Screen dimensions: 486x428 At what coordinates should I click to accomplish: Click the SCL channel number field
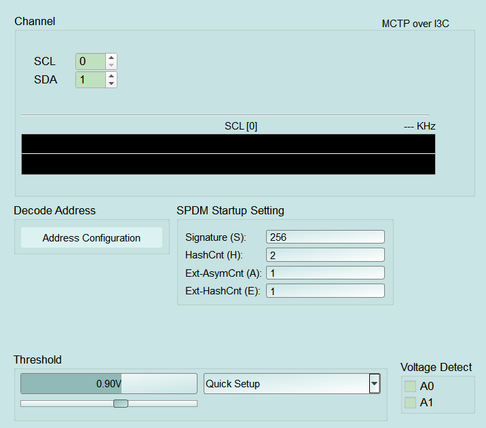point(90,61)
